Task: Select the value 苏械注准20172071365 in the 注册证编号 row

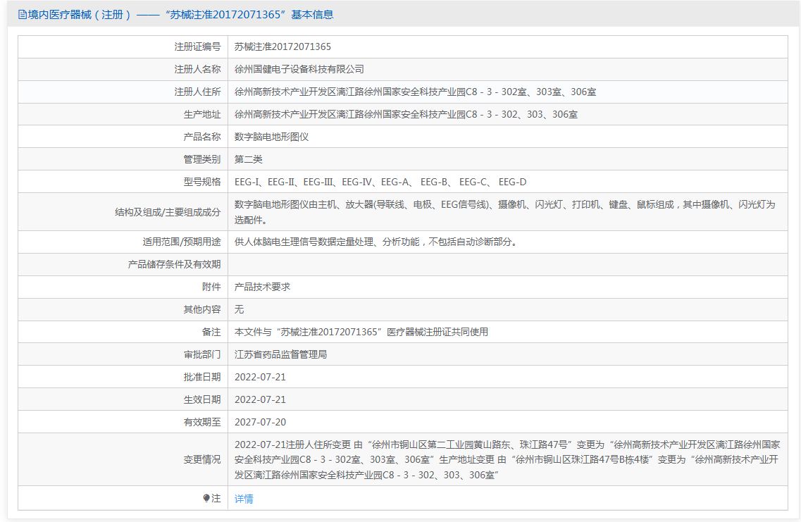Action: [282, 46]
